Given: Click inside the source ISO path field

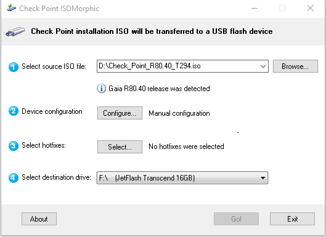Looking at the screenshot, I should [177, 66].
